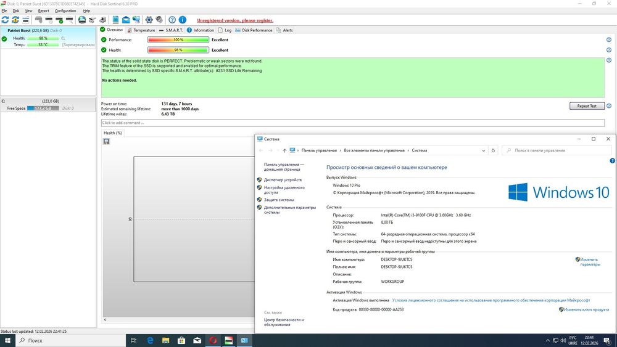Image resolution: width=617 pixels, height=347 pixels.
Task: Click the Repeat Test button
Action: [587, 106]
